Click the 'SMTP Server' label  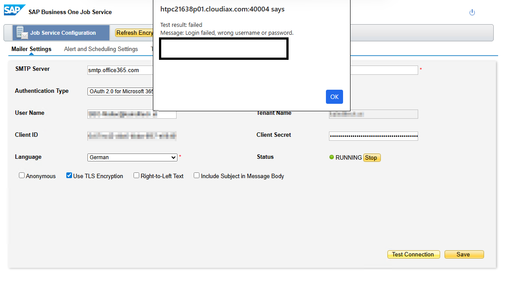point(33,69)
